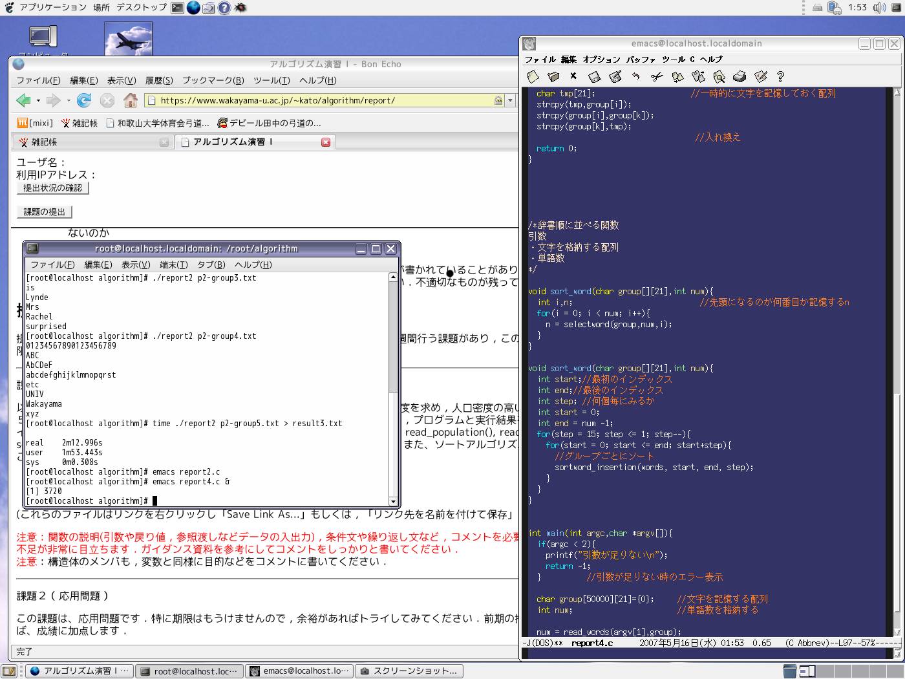Click the X kill-buffer icon in emacs toolbar
Viewport: 905px width, 679px height.
[573, 76]
